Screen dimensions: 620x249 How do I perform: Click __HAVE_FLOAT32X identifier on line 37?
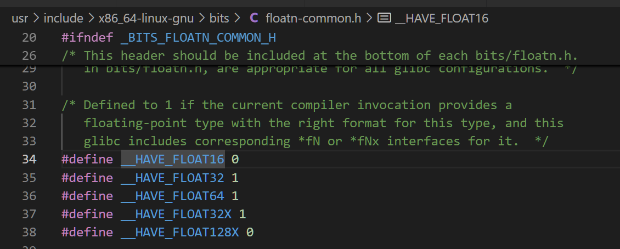[176, 214]
